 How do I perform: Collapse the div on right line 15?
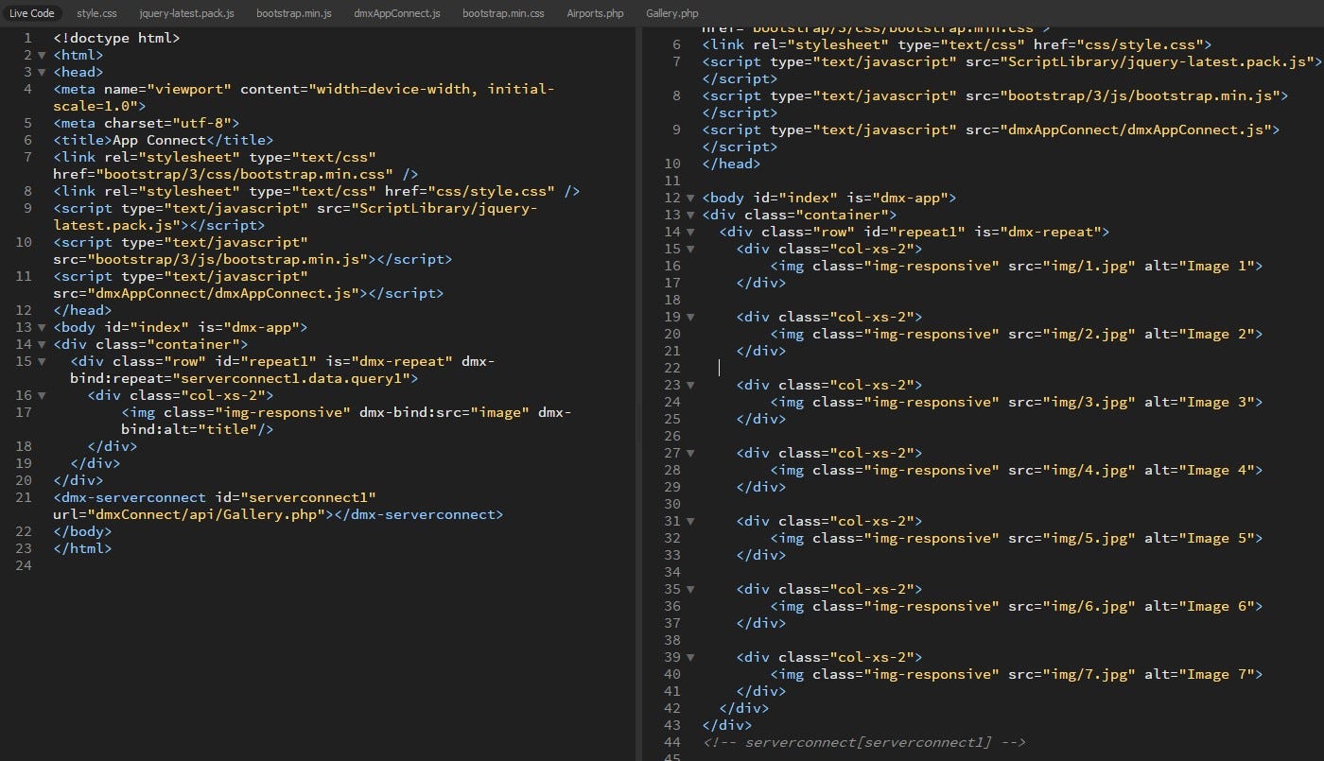690,250
